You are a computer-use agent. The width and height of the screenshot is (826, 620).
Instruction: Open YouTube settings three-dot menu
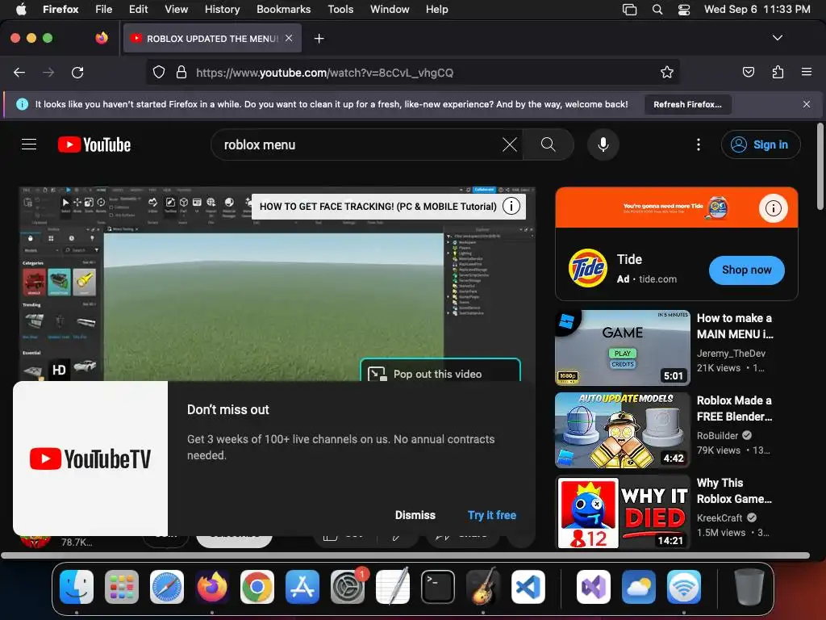point(699,145)
